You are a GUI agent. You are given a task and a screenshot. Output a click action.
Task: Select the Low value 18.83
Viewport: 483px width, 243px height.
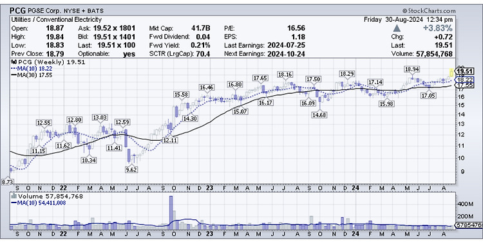pyautogui.click(x=55, y=46)
